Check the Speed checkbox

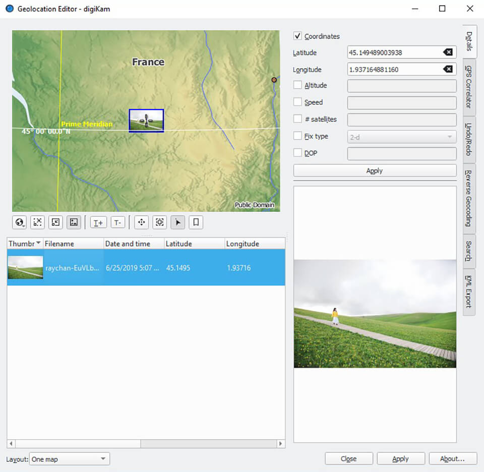pyautogui.click(x=297, y=102)
